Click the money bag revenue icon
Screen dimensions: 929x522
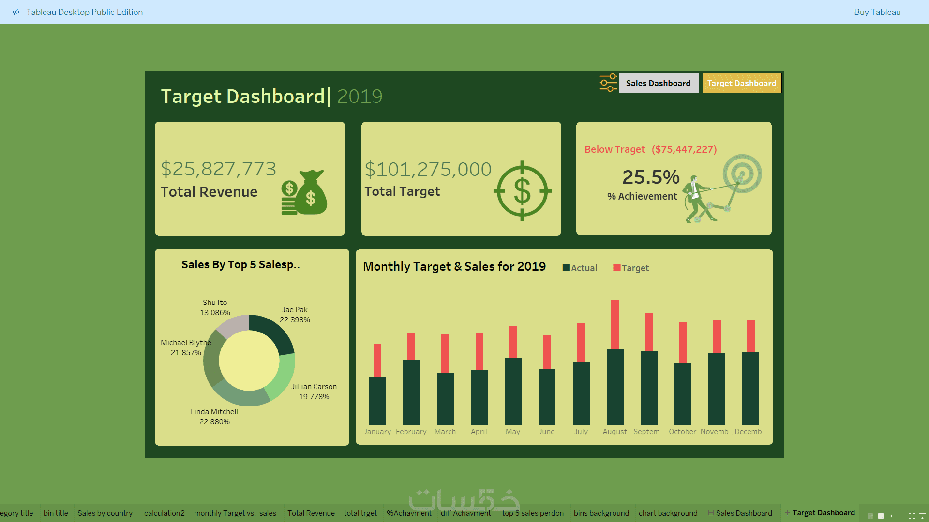point(305,192)
